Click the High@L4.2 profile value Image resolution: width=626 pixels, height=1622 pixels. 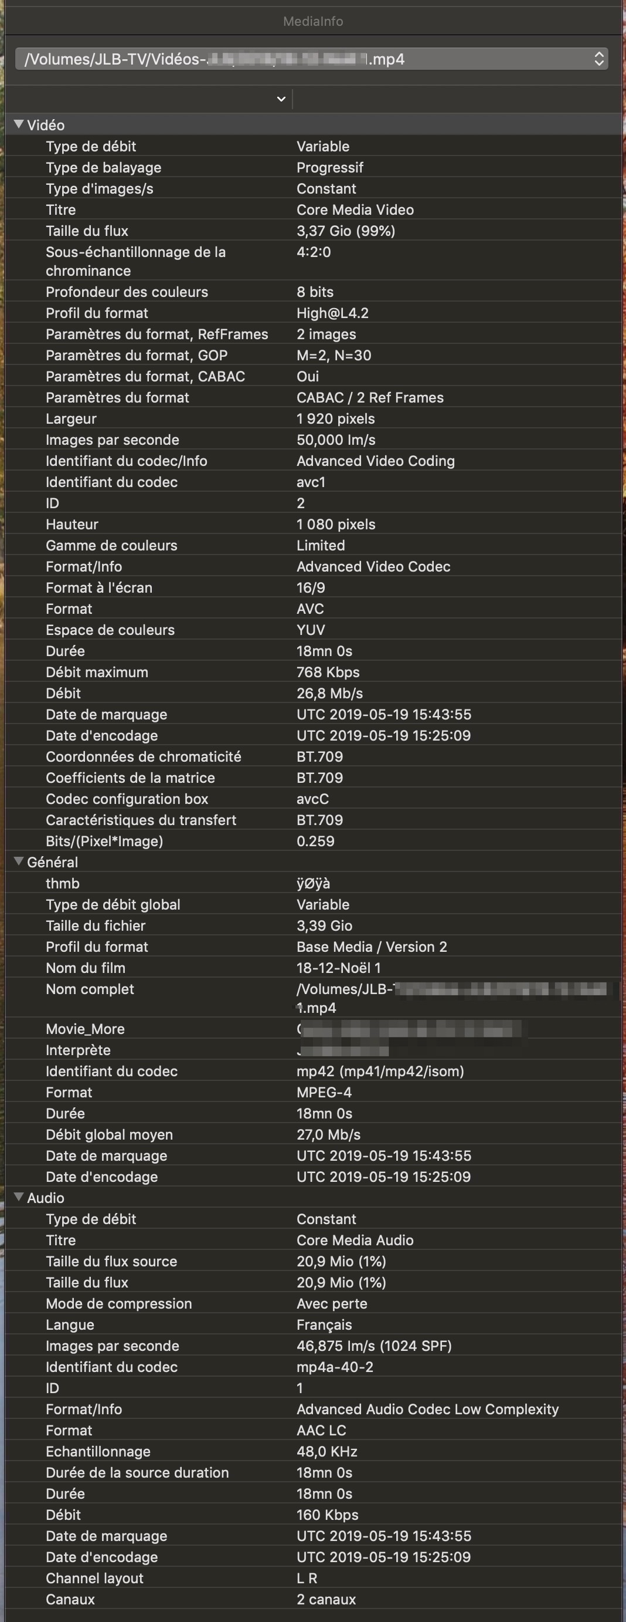click(332, 313)
